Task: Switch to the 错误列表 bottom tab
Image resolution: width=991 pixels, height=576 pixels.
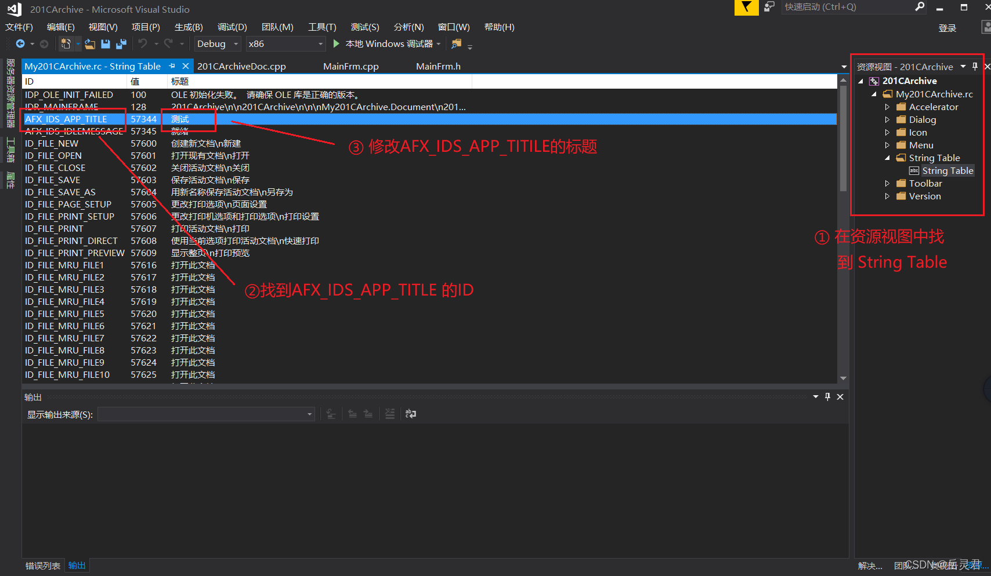Action: point(43,566)
